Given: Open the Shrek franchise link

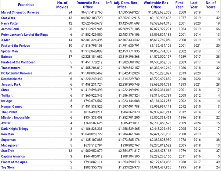Looking at the screenshot, I should click(x=6, y=90).
